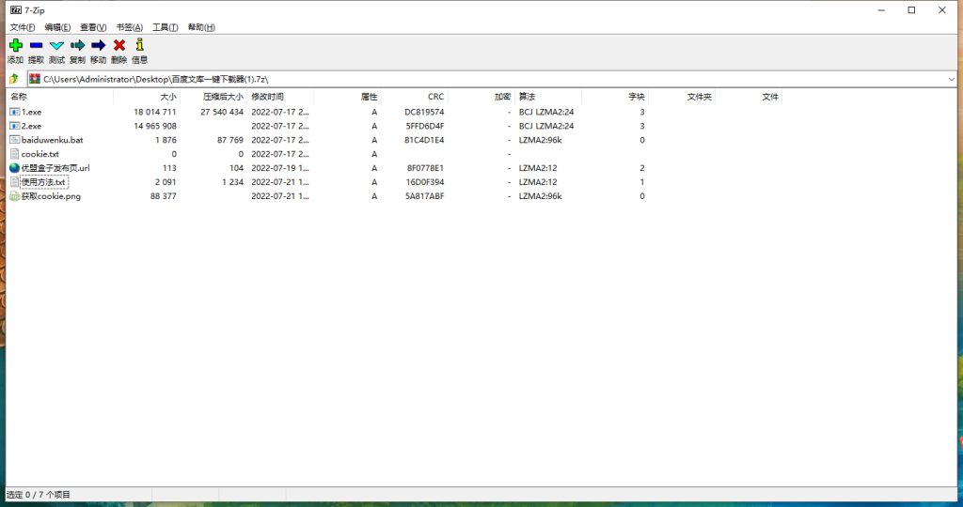Screen dimensions: 963x507
Task: Sort by 文件夹 column header
Action: click(x=682, y=97)
